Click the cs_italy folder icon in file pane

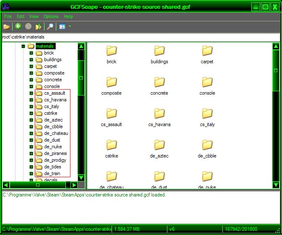pos(207,113)
